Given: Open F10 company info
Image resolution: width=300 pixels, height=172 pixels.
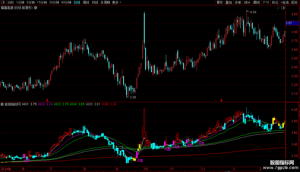Looking at the screenshot, I should pos(266,2).
